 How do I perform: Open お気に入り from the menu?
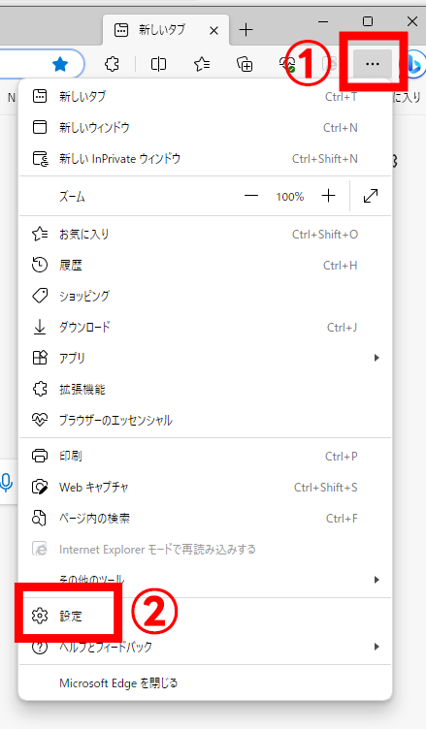tap(205, 235)
